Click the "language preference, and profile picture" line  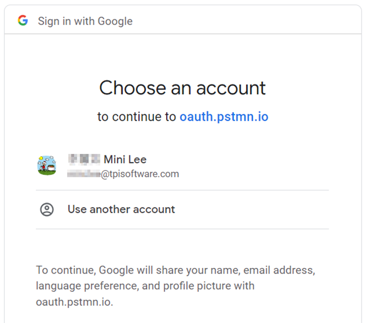pyautogui.click(x=145, y=286)
